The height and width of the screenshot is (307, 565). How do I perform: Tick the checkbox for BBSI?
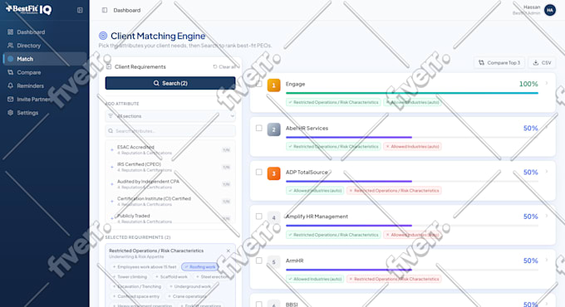click(x=258, y=305)
